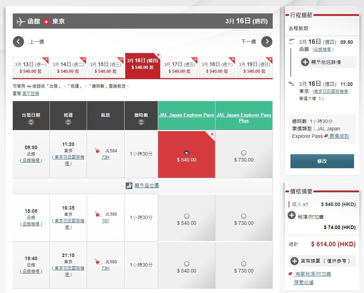364x293 pixels.
Task: Click tax amount $ 74.00 (HKD)
Action: [340, 227]
